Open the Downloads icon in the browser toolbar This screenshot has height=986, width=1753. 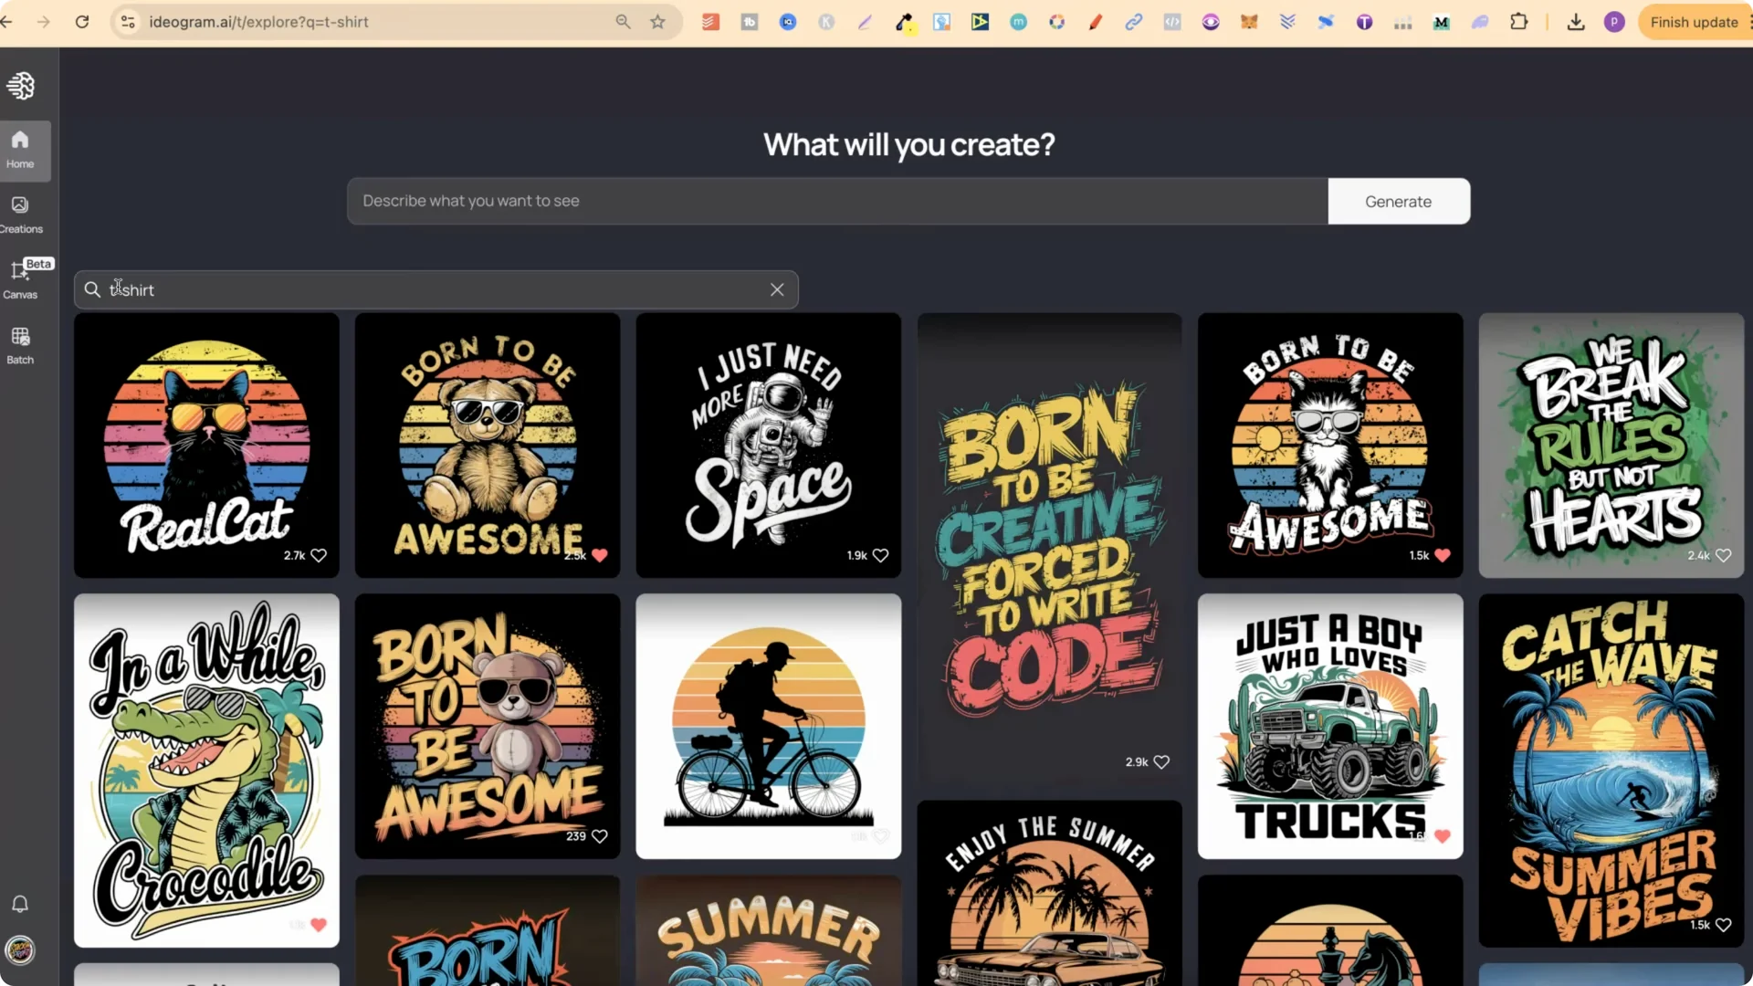1577,22
